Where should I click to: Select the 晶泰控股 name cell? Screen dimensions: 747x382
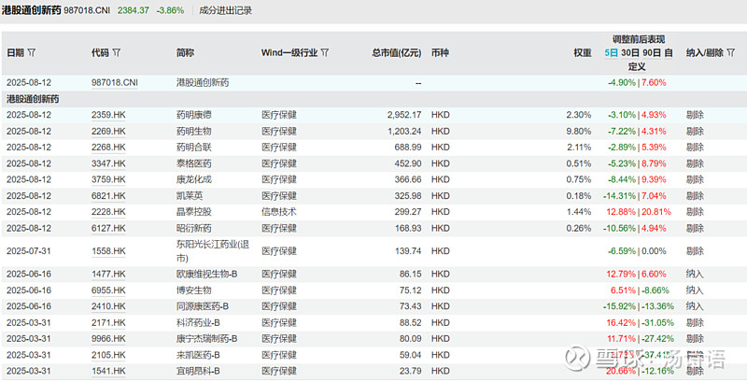(194, 212)
